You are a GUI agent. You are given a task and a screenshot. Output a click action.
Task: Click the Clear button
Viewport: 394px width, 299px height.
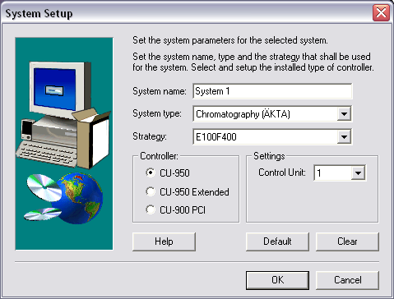coord(347,241)
